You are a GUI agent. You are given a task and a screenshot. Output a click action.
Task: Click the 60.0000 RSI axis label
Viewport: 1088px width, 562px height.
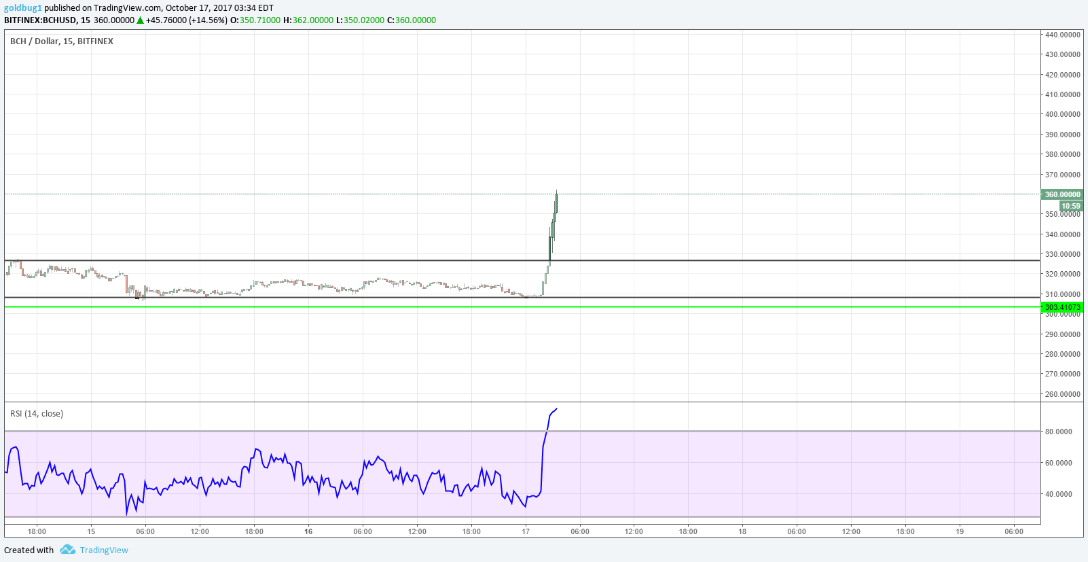[x=1059, y=463]
